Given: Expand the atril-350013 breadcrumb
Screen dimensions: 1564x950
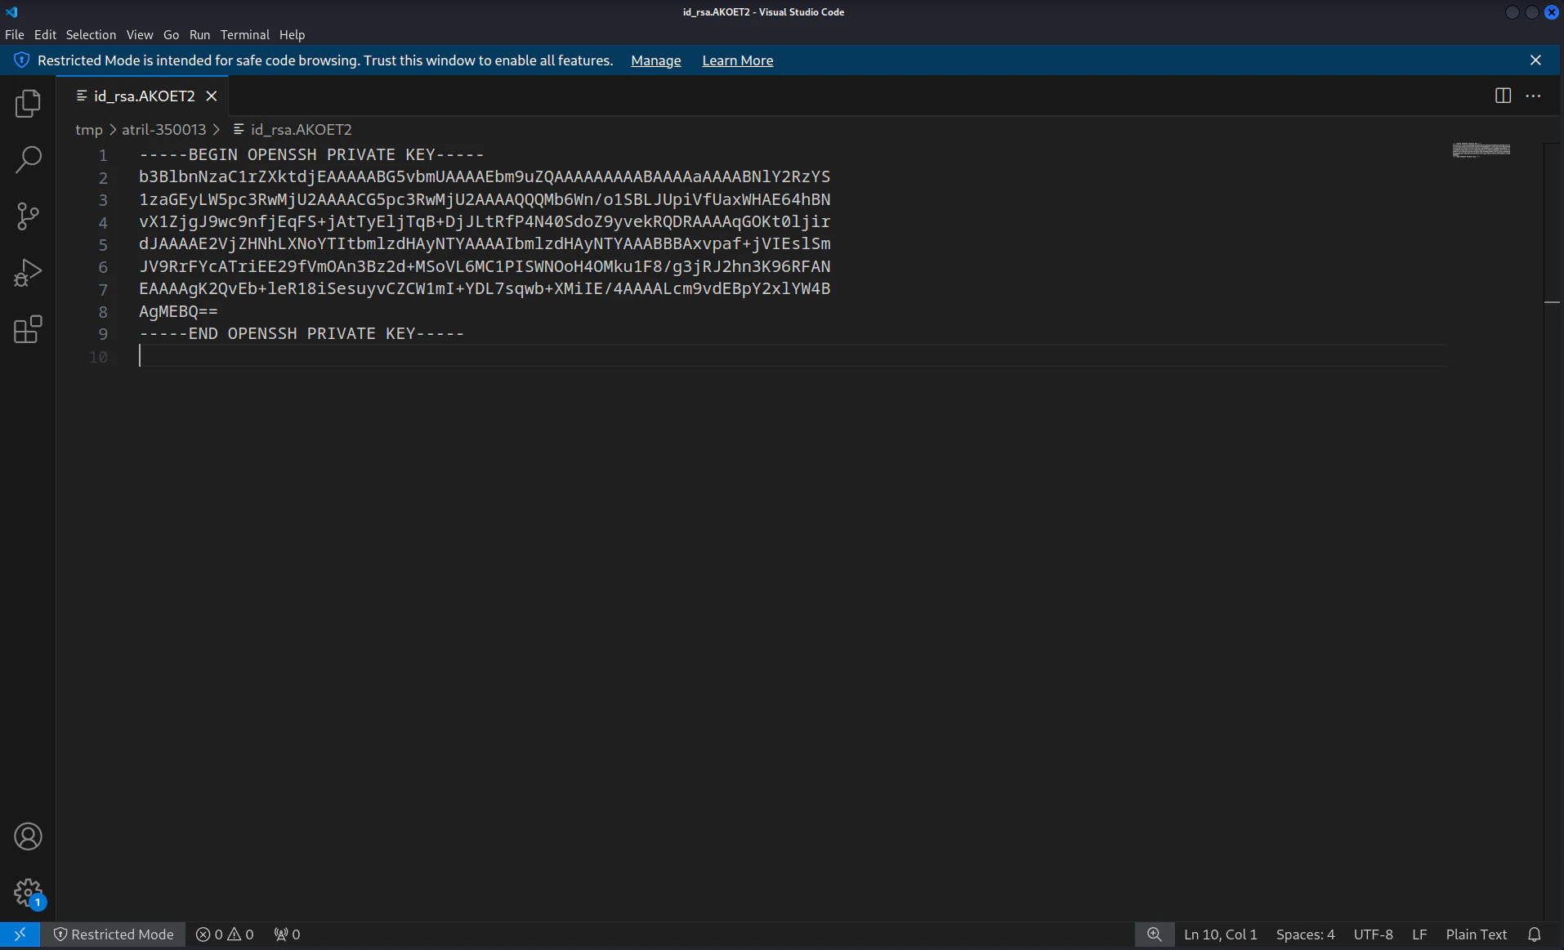Looking at the screenshot, I should coord(163,129).
